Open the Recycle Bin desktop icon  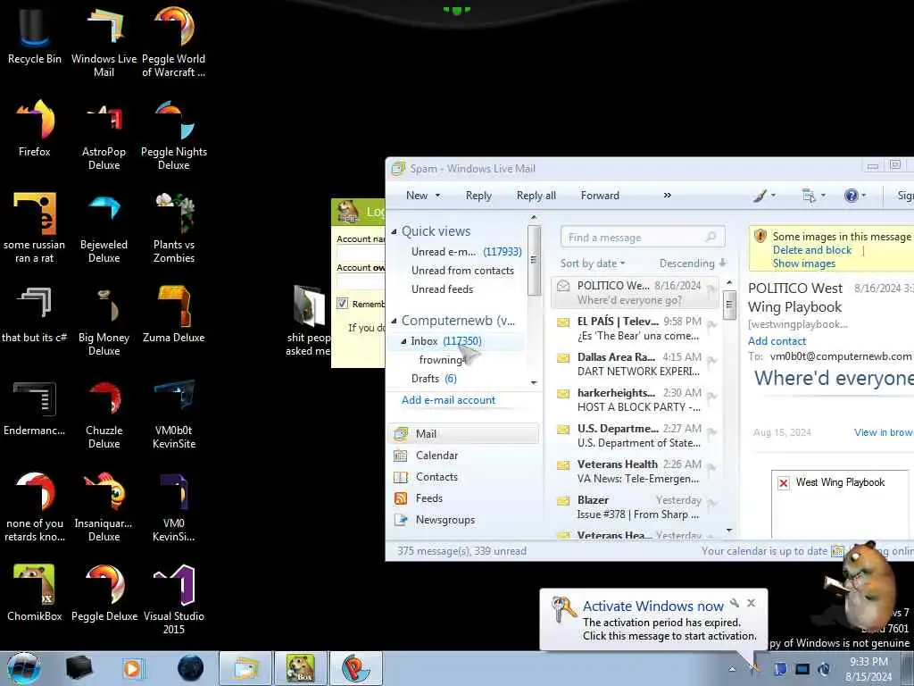point(35,36)
